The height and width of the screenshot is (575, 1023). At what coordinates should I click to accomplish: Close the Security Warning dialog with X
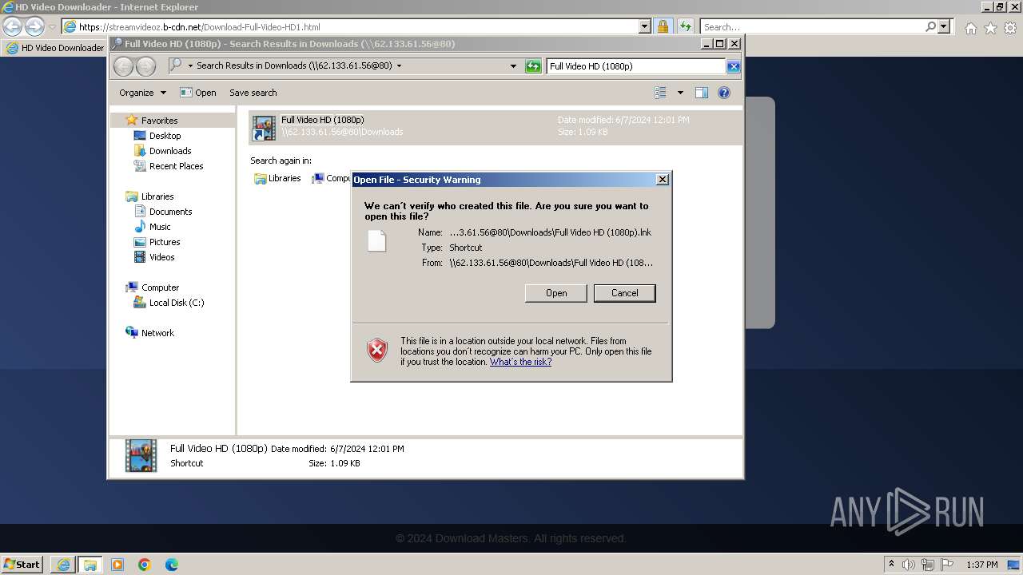point(663,180)
